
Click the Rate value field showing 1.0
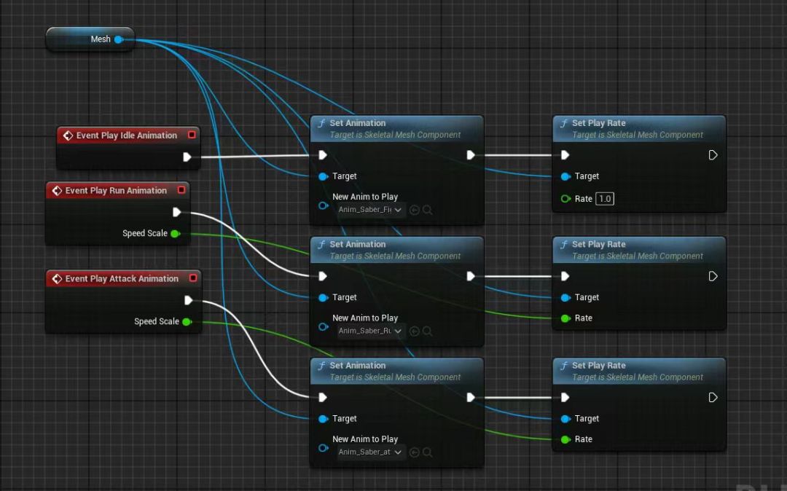coord(605,199)
